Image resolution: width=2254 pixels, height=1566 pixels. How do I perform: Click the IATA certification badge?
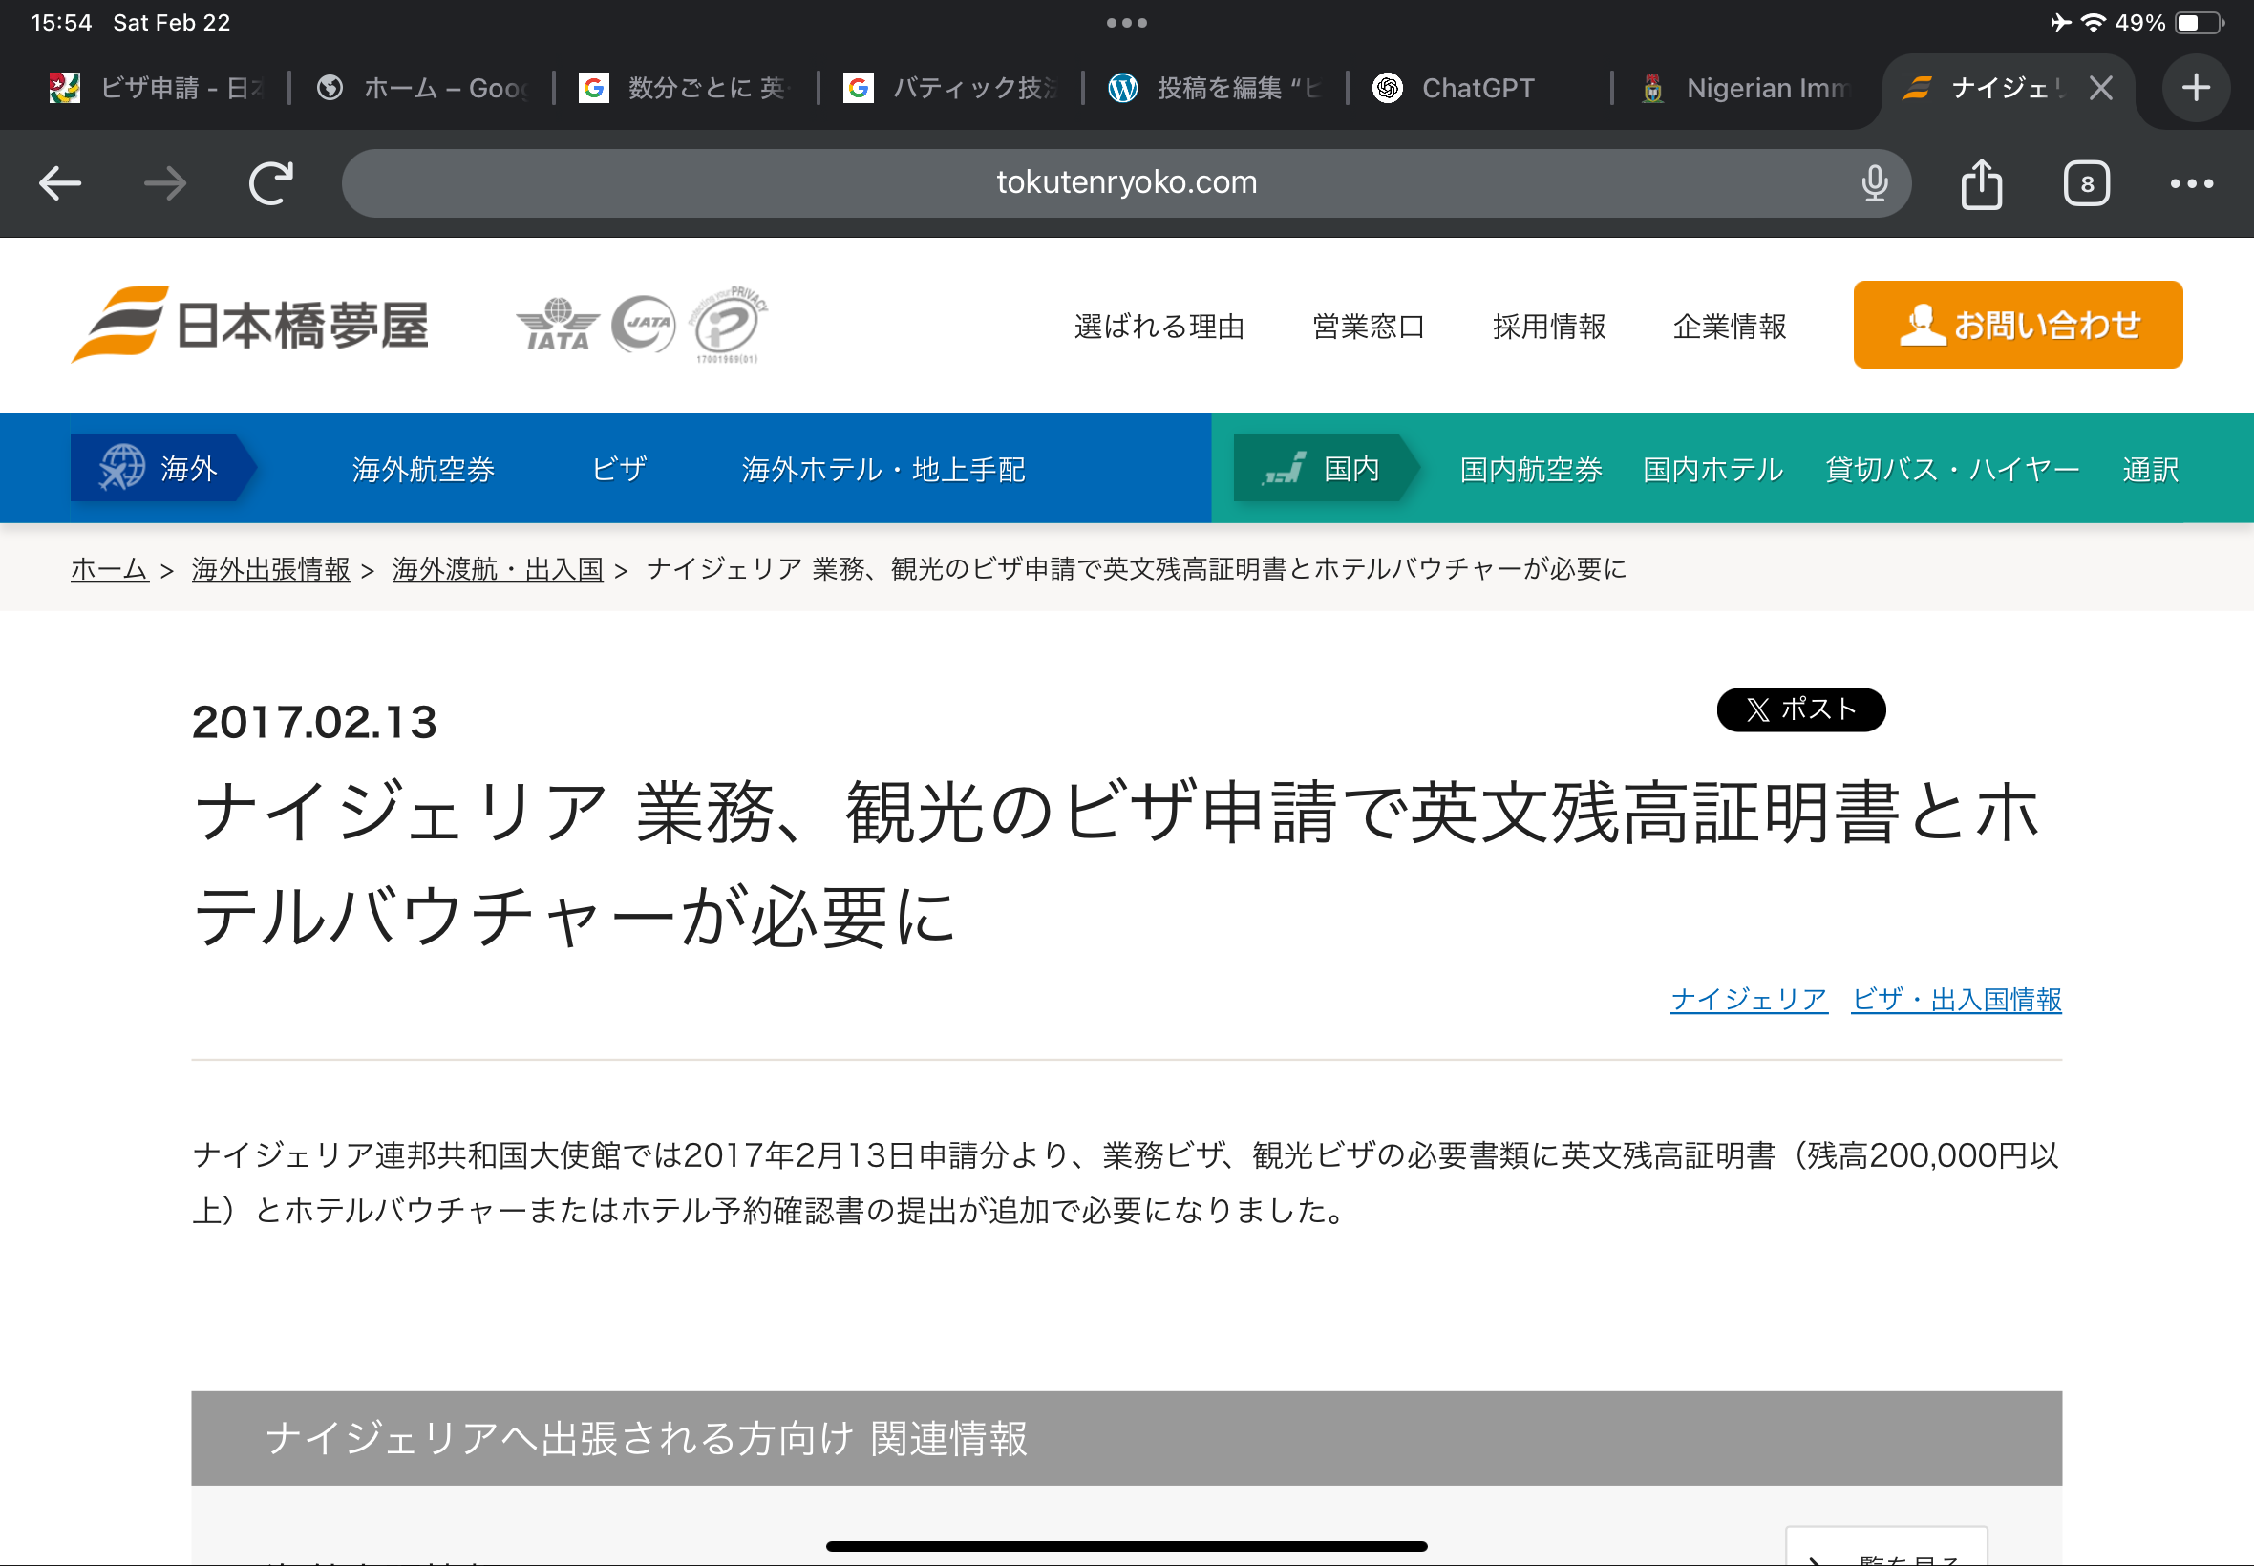(x=558, y=325)
